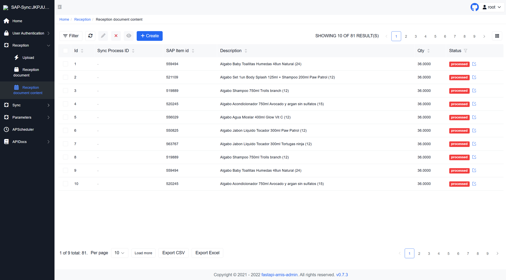Click the refresh icon in the toolbar
506x280 pixels.
[x=90, y=36]
